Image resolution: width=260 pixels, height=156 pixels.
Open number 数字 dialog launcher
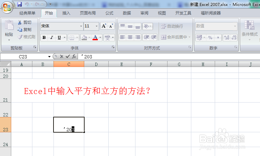tap(236, 47)
